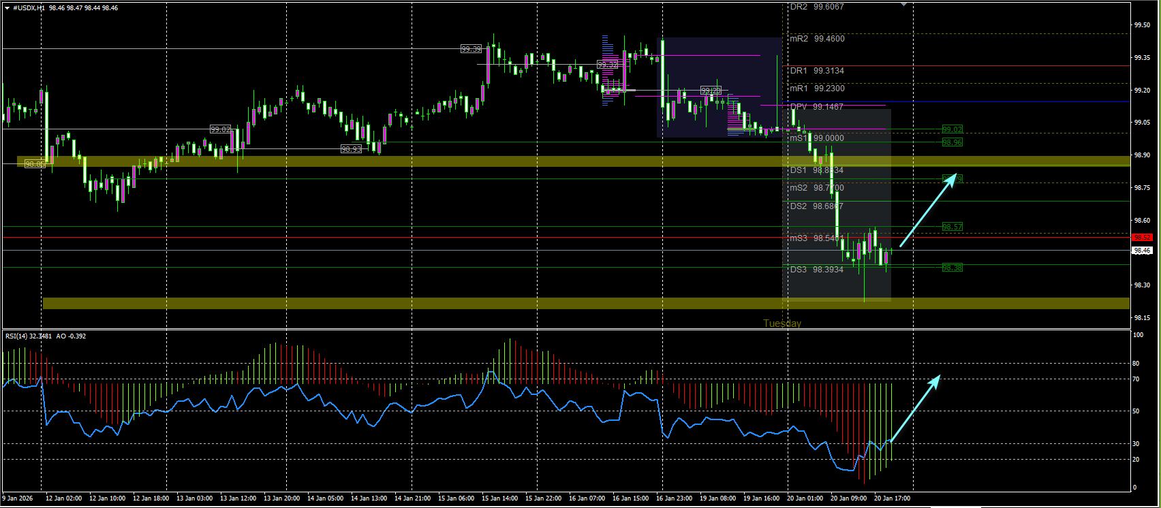Click the boxed 99.39 level label
Viewport: 1161px width, 508px height.
coord(471,49)
